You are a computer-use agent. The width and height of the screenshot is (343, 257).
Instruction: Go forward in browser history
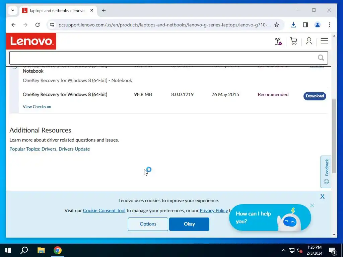click(25, 25)
